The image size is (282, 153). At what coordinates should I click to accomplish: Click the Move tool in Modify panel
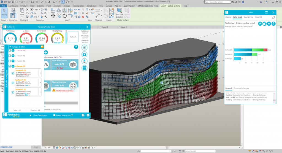click(x=53, y=16)
